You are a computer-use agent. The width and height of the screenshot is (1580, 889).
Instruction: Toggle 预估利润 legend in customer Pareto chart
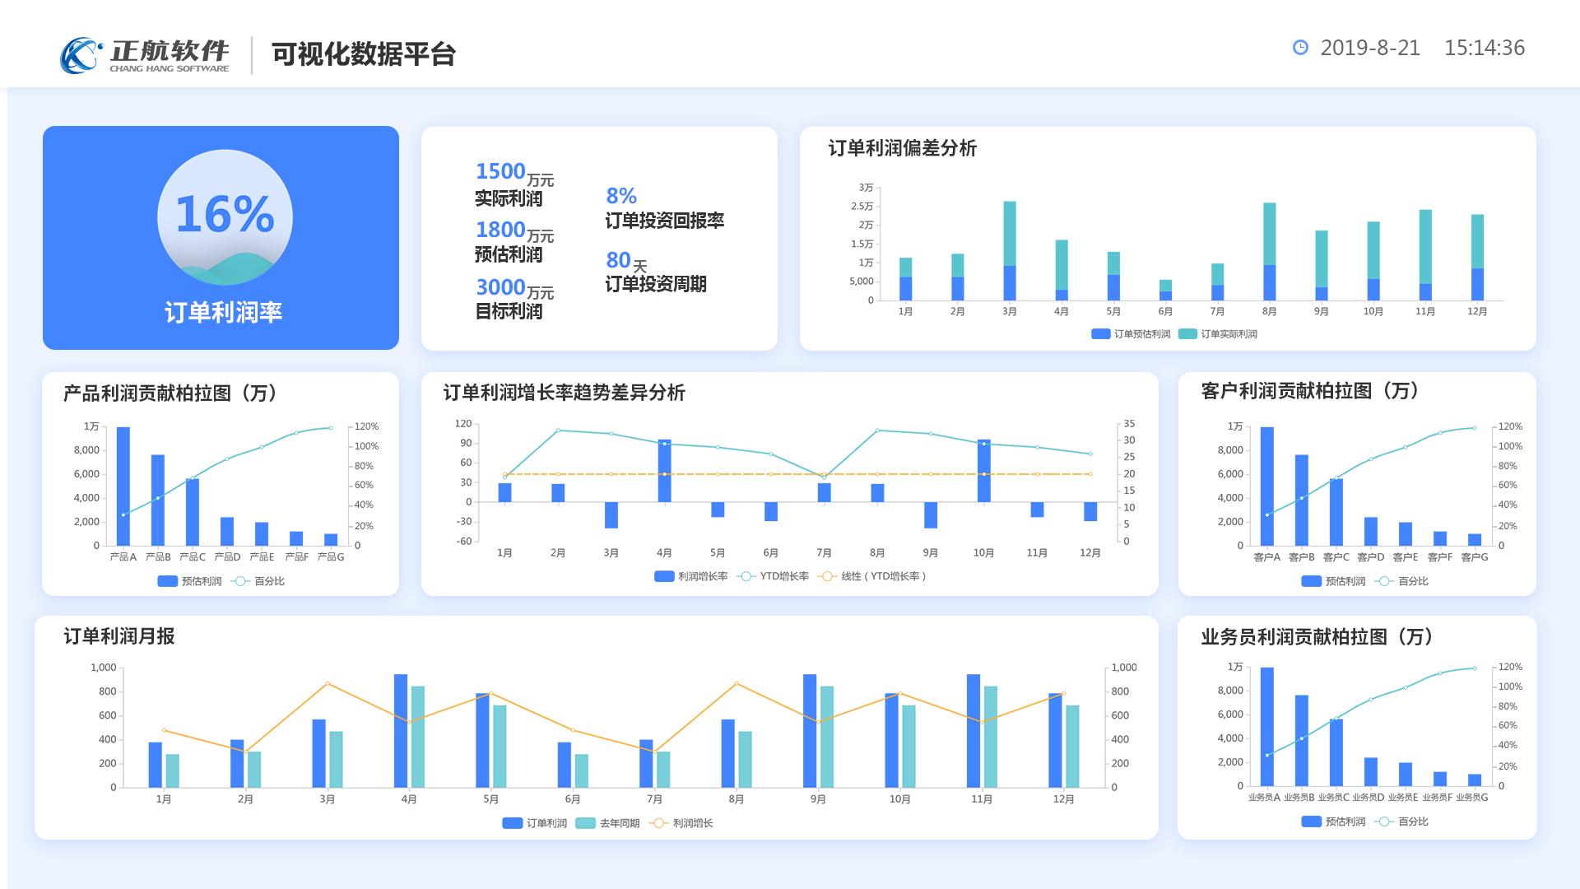tap(1334, 581)
